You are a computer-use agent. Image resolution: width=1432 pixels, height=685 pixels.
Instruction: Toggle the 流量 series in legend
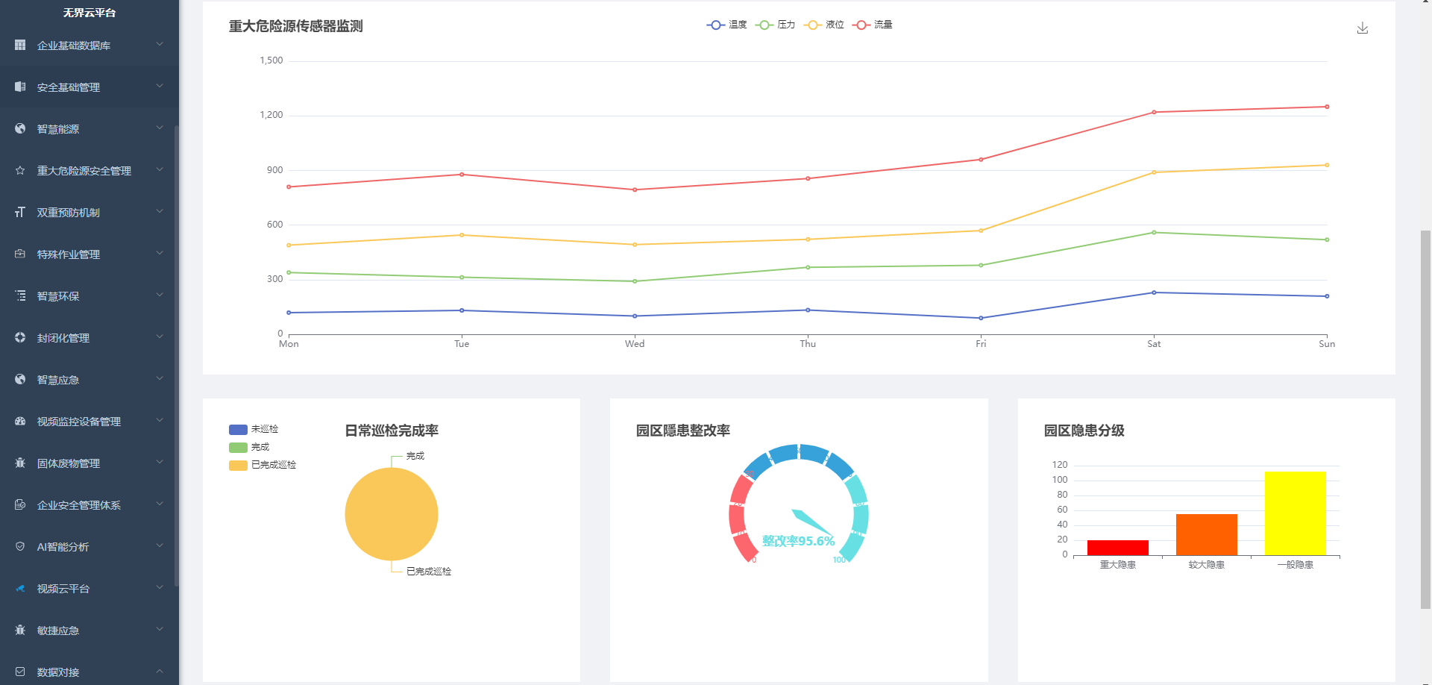coord(872,25)
